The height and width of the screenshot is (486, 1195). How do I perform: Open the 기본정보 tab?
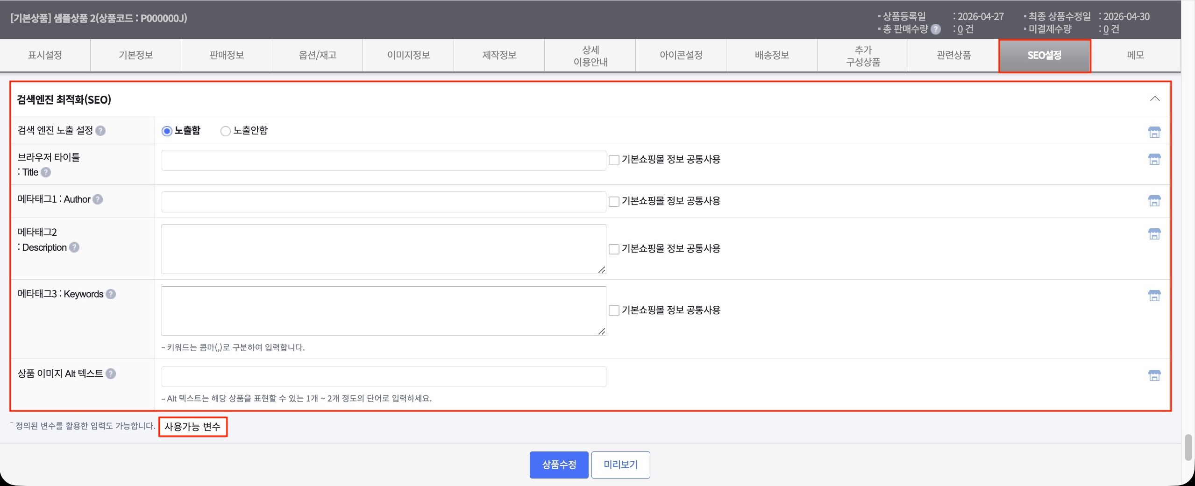pyautogui.click(x=136, y=55)
